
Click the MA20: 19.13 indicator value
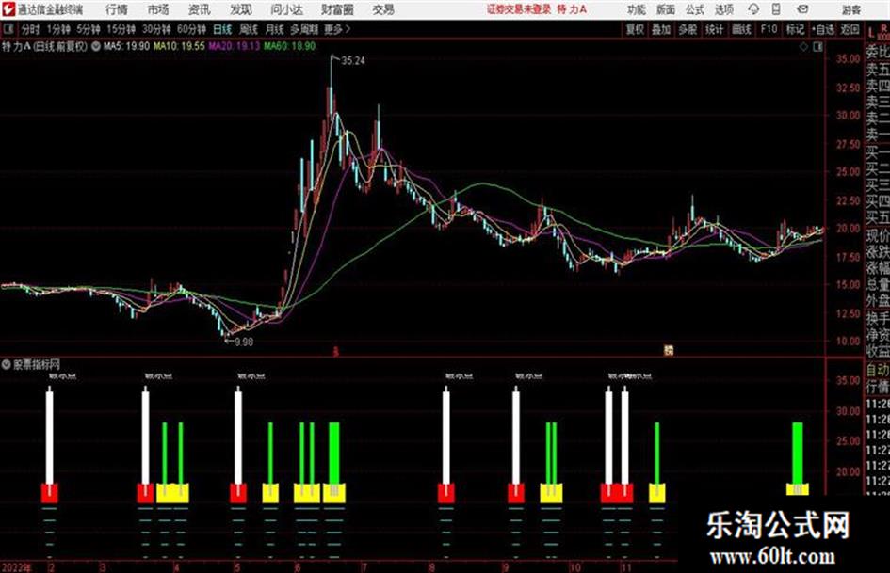click(x=235, y=46)
